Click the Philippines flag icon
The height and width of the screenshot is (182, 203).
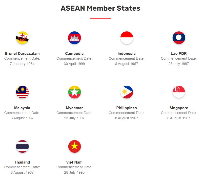(x=127, y=92)
